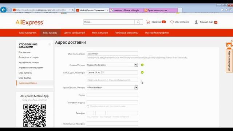
Task: Open Мои баллы sidebar link
Action: tap(25, 78)
